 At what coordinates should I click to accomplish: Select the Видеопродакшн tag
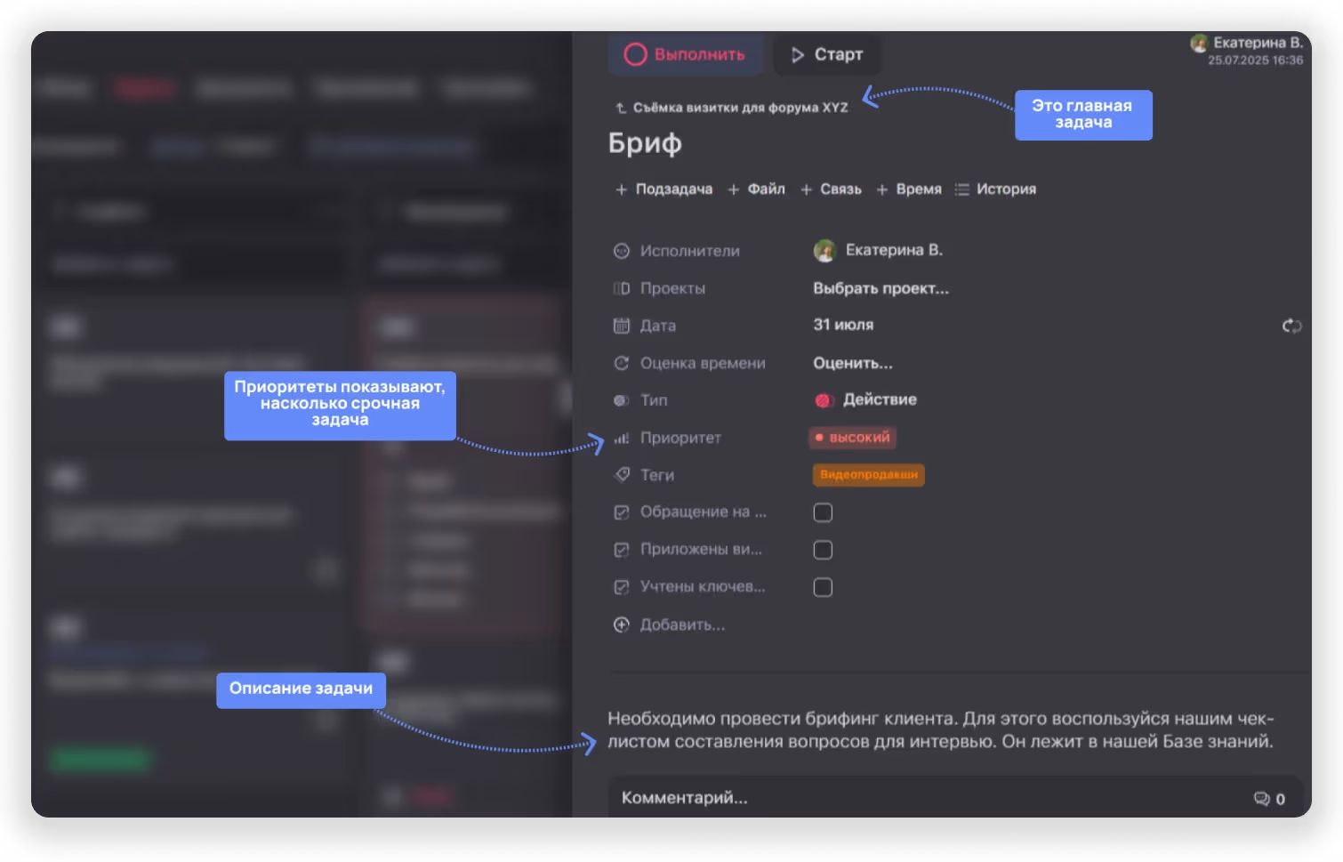pos(869,475)
